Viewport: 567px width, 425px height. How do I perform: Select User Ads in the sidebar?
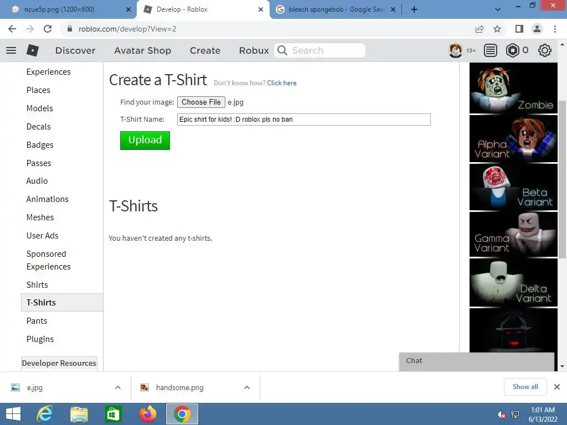(x=42, y=236)
